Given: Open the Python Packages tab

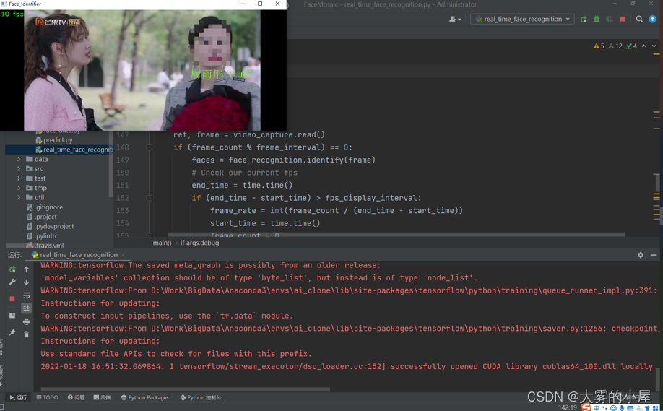Looking at the screenshot, I should click(145, 397).
